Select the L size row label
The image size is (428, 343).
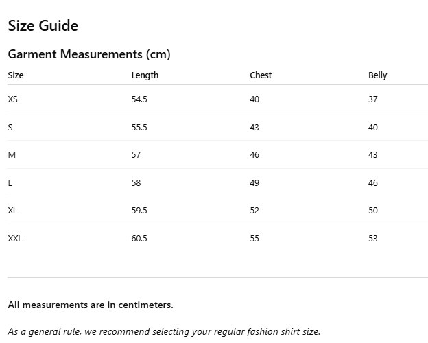tap(10, 183)
